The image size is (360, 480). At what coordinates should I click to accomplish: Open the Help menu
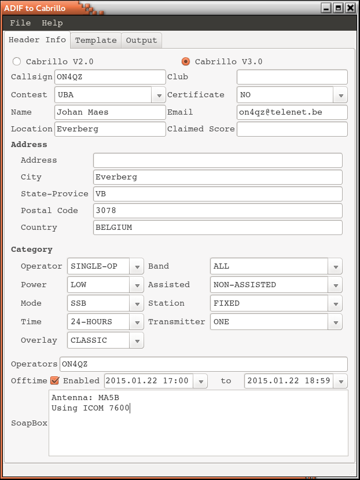tap(52, 23)
